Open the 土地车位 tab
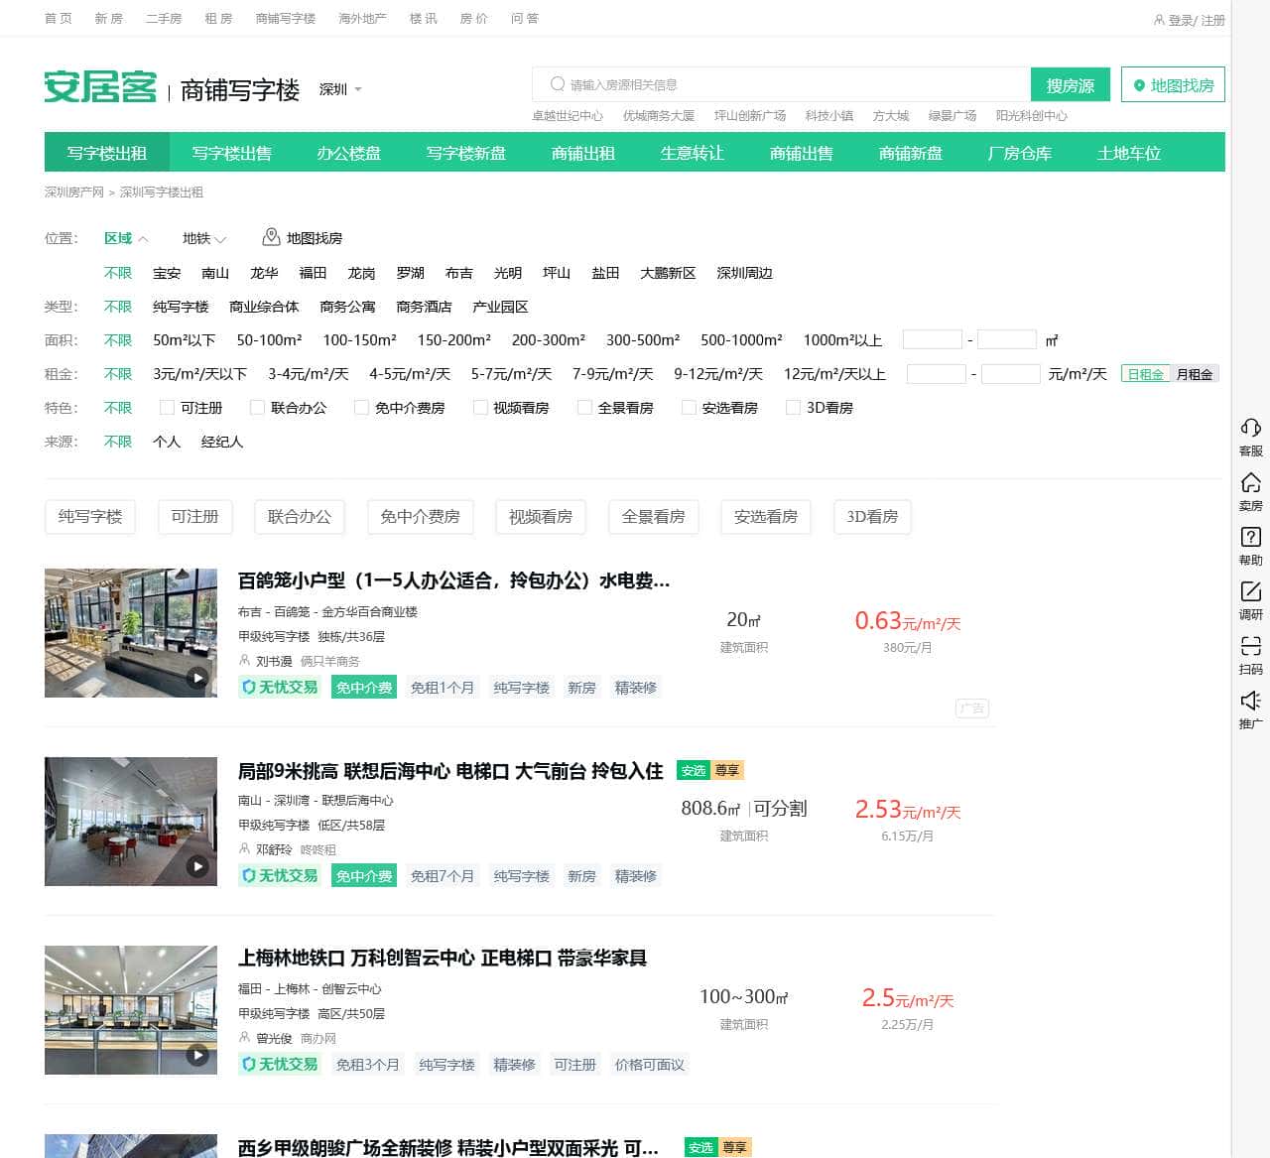The width and height of the screenshot is (1270, 1158). pos(1129,153)
